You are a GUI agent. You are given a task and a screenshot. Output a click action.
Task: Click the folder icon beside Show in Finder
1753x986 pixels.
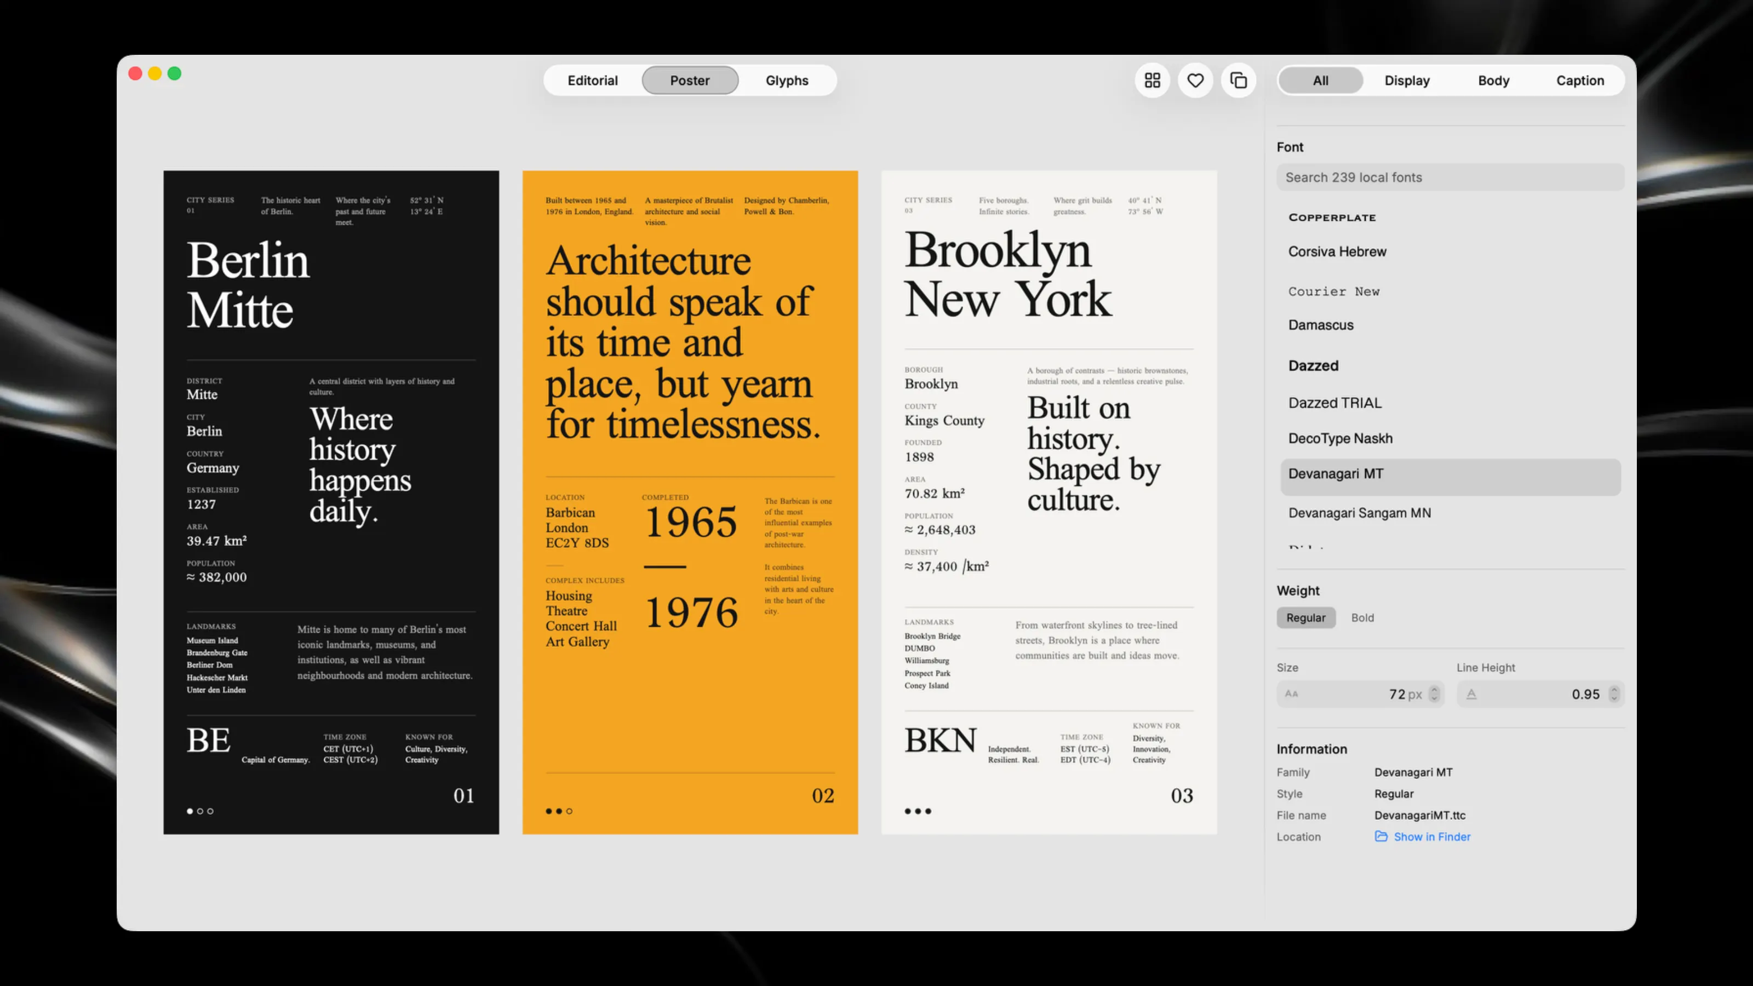[x=1380, y=836]
